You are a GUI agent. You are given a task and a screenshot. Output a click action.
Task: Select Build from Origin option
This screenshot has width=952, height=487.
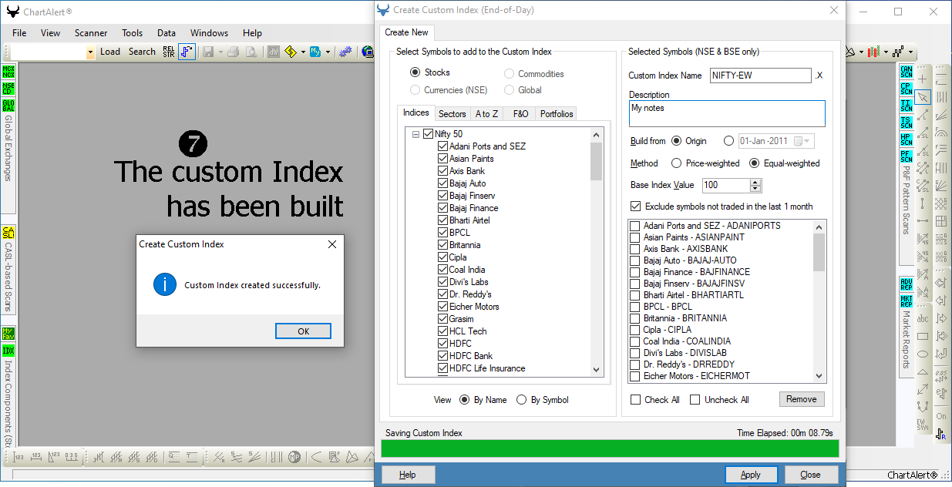(676, 141)
